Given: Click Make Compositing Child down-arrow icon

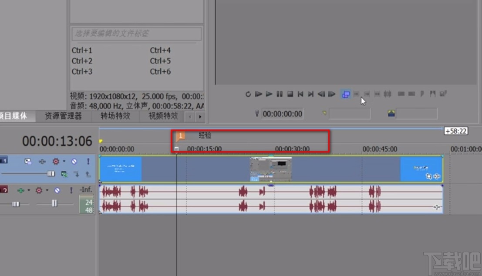Looking at the screenshot, I should click(76, 174).
